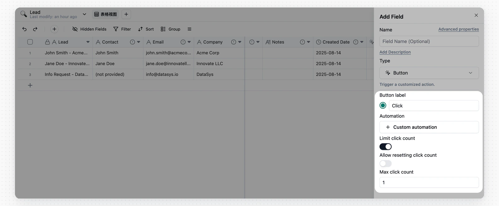Click info icon in Contact column header
The width and height of the screenshot is (499, 206).
133,42
